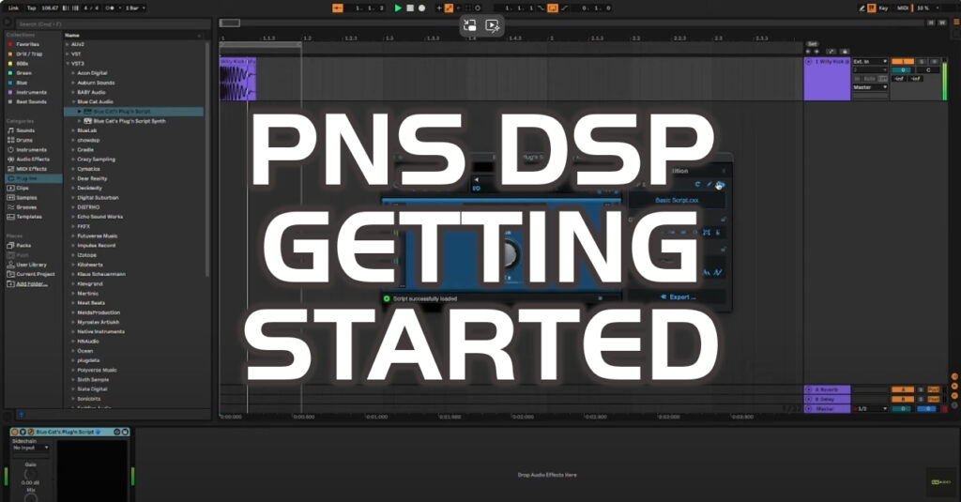Viewport: 961px width, 502px height.
Task: Toggle the metronome button
Action: (110, 8)
